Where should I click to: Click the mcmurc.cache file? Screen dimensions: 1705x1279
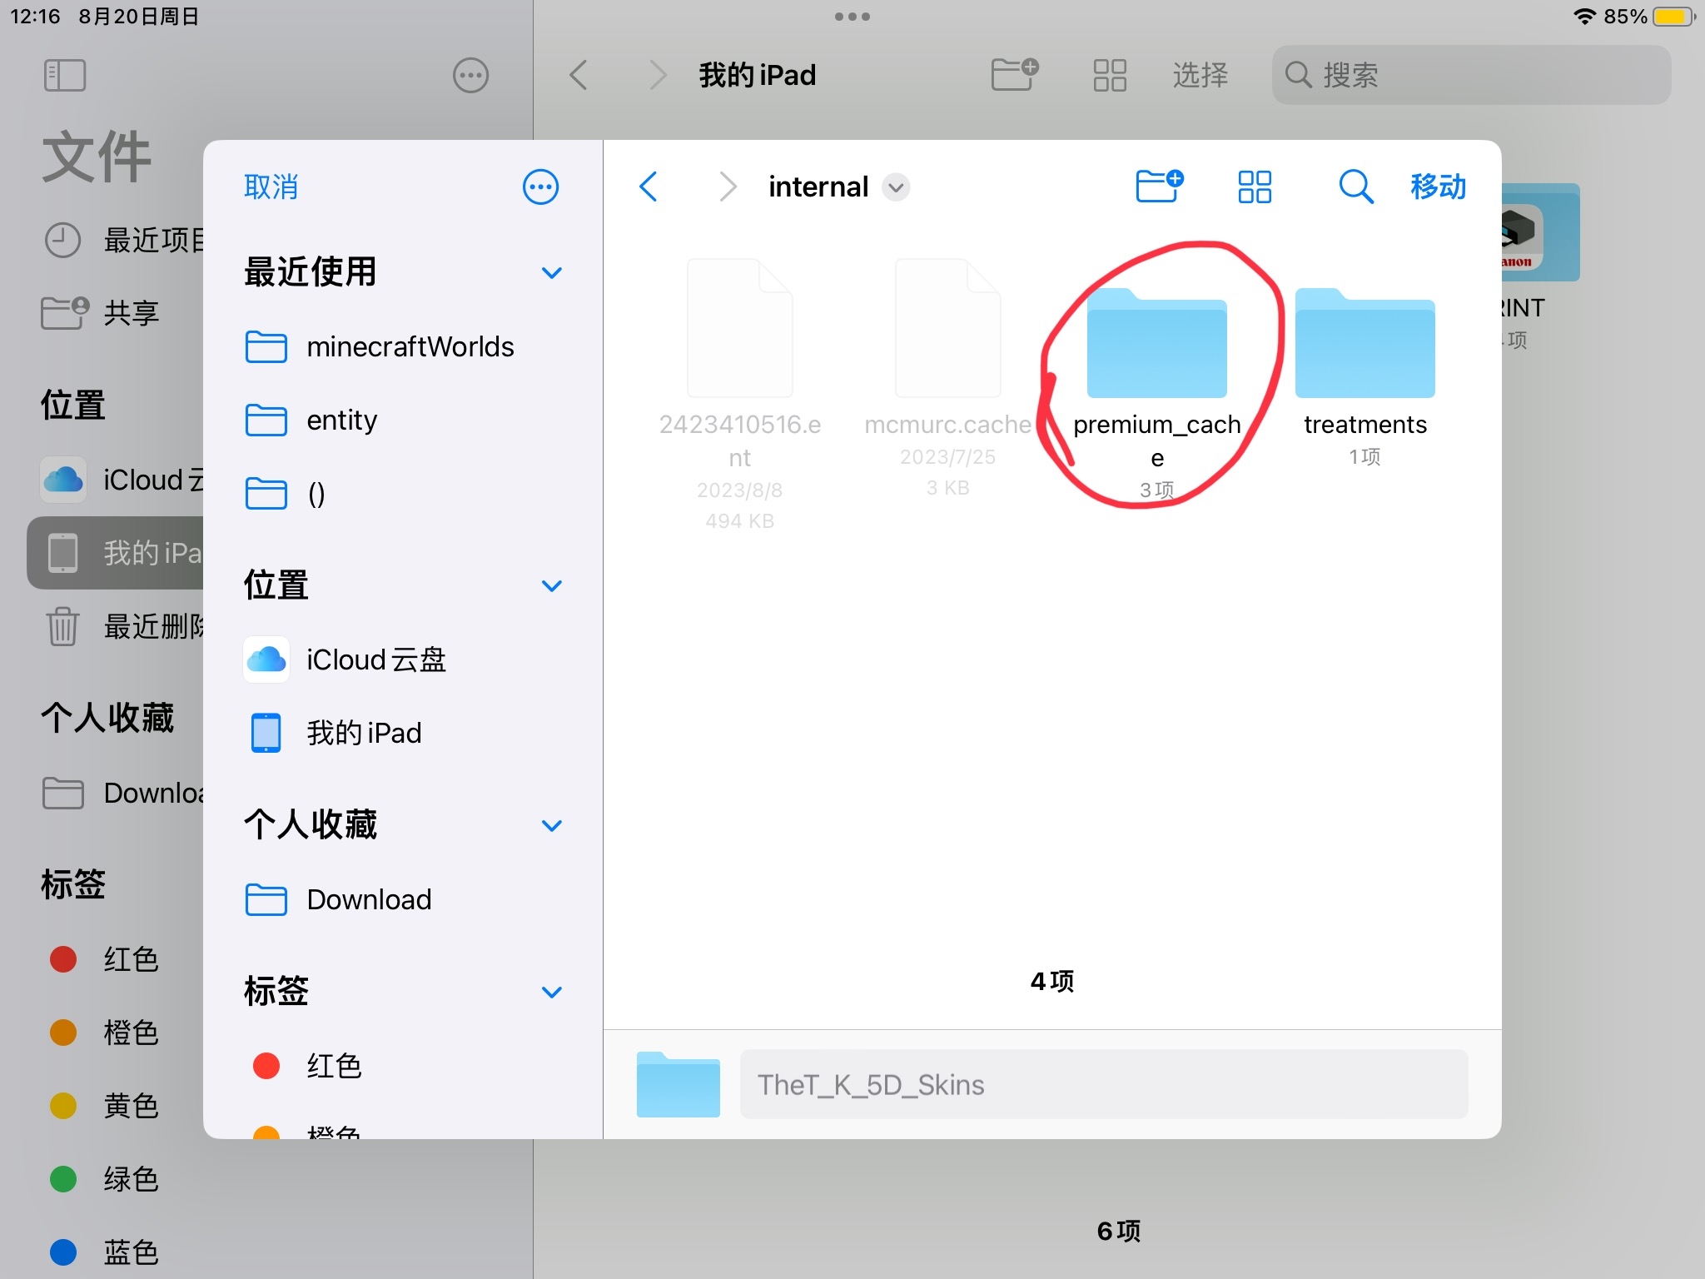click(947, 378)
